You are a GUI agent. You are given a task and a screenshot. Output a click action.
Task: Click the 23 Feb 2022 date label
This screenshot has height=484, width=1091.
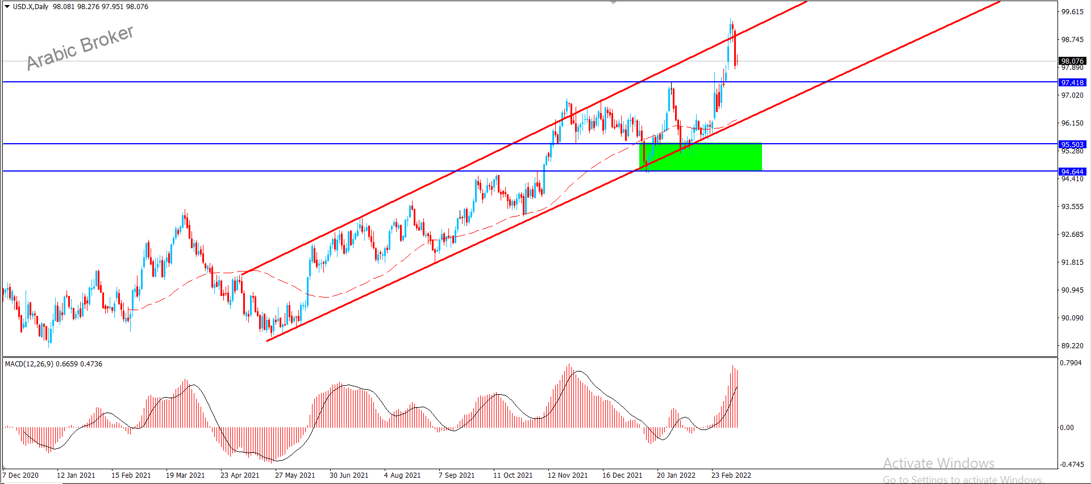(x=731, y=475)
